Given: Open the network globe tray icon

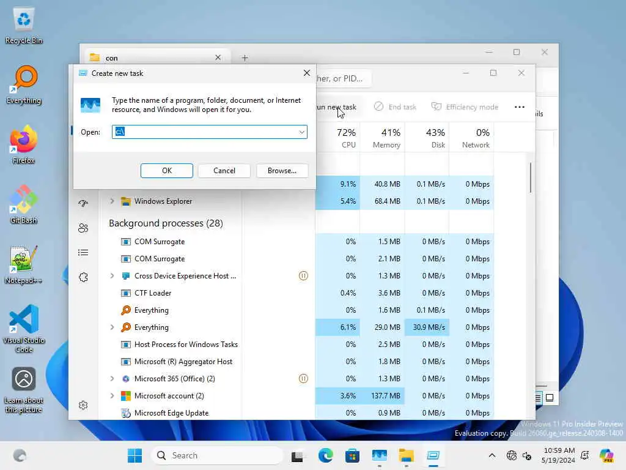Looking at the screenshot, I should coord(511,455).
